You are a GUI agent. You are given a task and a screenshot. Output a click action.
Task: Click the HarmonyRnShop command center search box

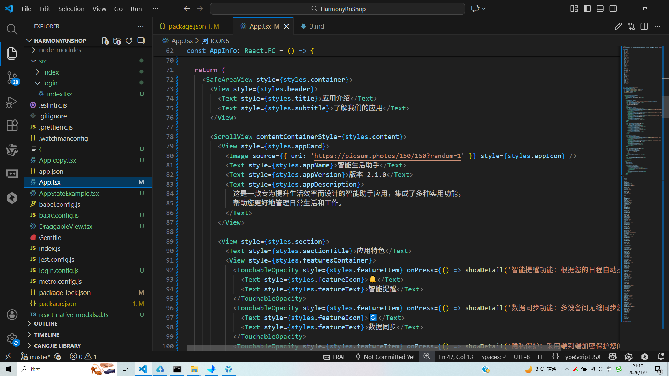337,9
